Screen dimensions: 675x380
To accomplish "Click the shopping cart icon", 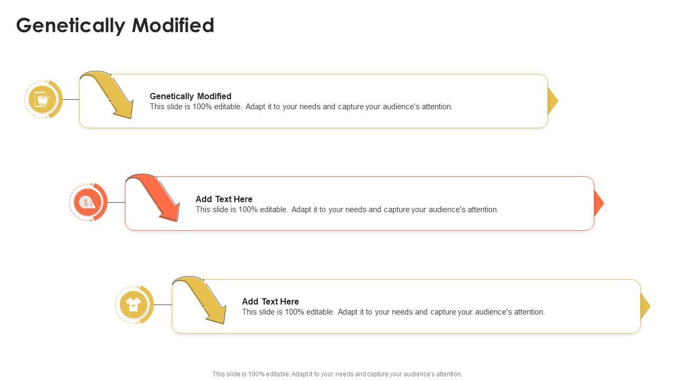I will click(43, 99).
